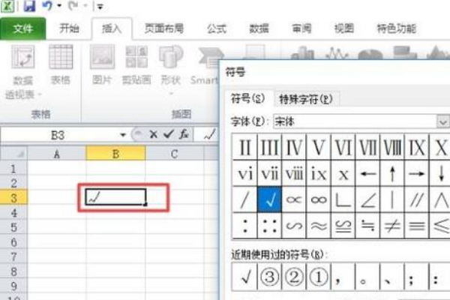Switch to the 公式 (Formulas) tab

[x=217, y=28]
